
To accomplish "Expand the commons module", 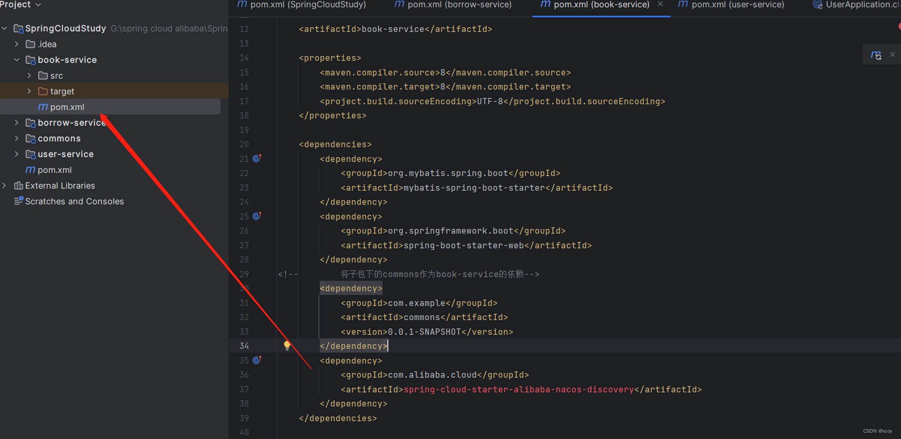I will click(17, 138).
